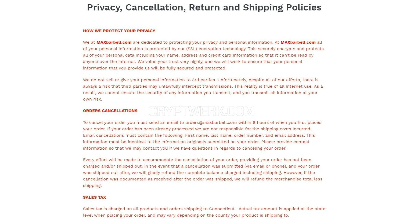This screenshot has height=222, width=403.
Task: Click the 'Sales tax is charged' sentence
Action: (x=159, y=209)
